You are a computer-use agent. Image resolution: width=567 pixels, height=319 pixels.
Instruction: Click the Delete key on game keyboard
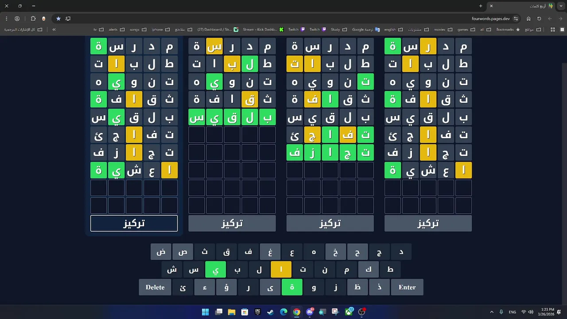point(155,287)
